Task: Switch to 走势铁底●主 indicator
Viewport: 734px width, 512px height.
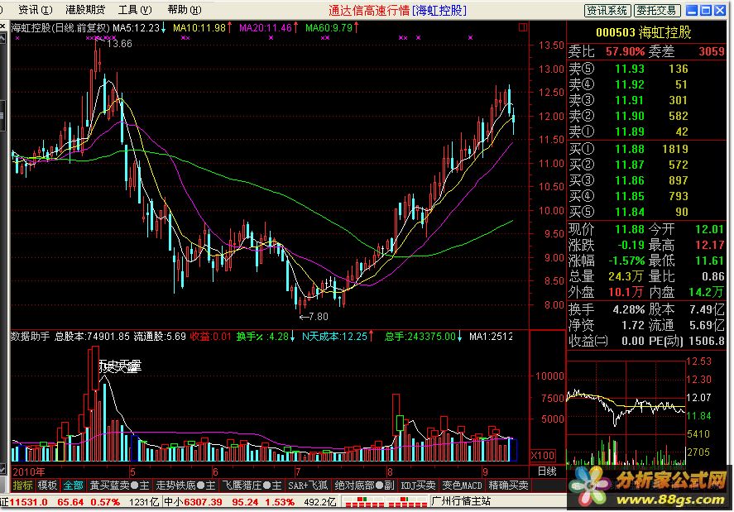Action: 185,486
